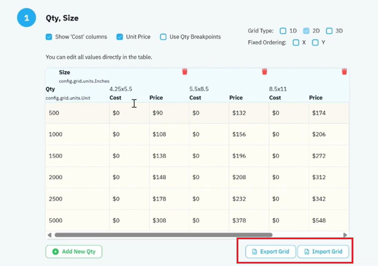
Task: Click the horizontal scrollbar thumb
Action: coord(163,235)
